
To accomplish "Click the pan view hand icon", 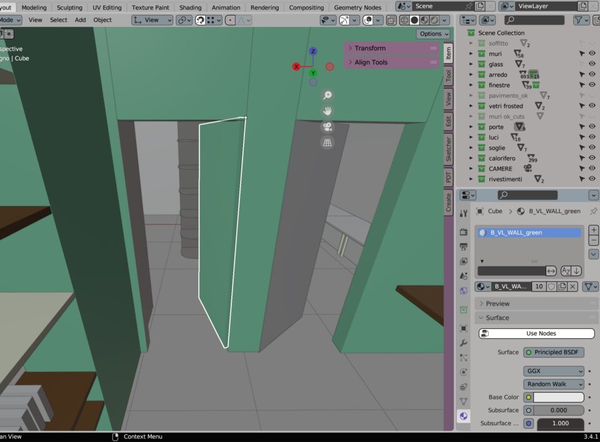I will pyautogui.click(x=327, y=111).
